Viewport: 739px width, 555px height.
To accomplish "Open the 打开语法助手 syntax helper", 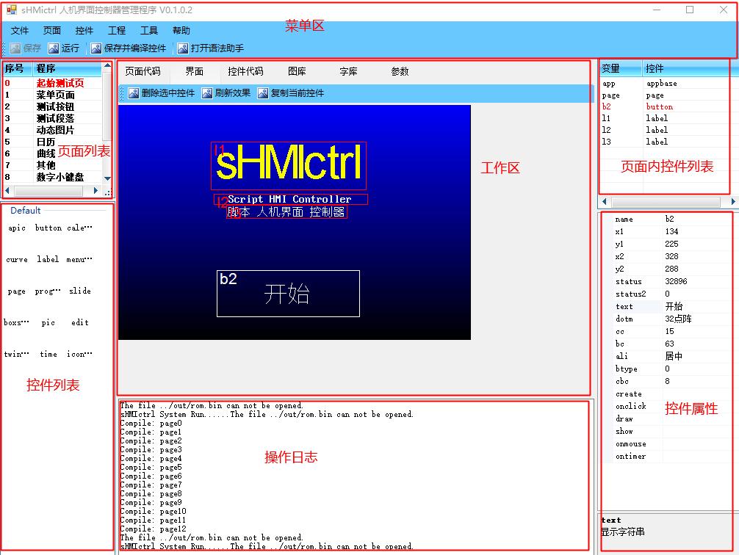I will 210,48.
